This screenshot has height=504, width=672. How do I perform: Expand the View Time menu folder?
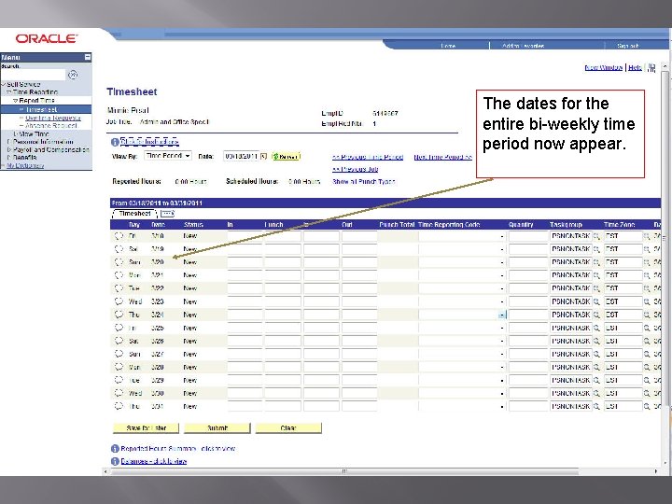[x=16, y=134]
